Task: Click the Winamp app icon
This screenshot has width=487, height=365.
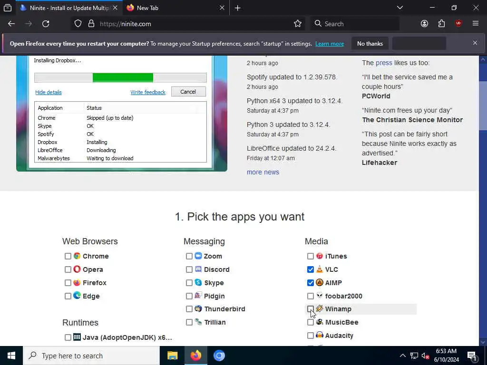Action: click(320, 309)
